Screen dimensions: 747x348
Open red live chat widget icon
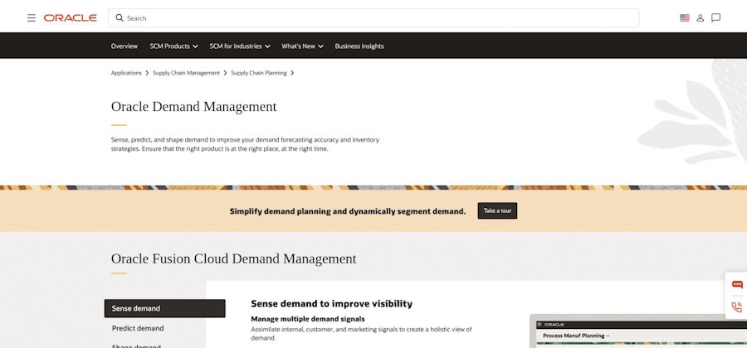pos(737,285)
